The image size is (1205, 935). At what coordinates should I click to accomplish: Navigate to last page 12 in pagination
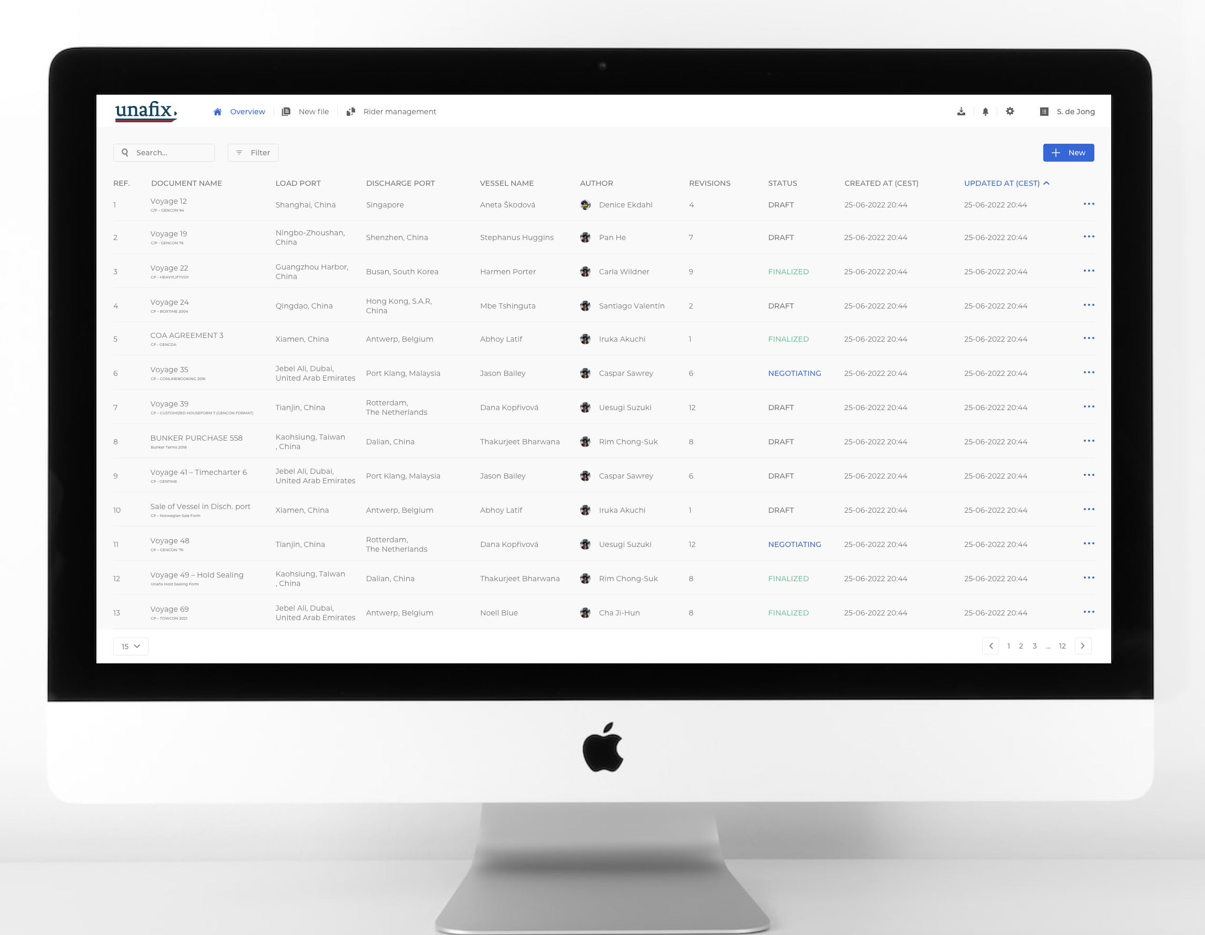[1064, 646]
